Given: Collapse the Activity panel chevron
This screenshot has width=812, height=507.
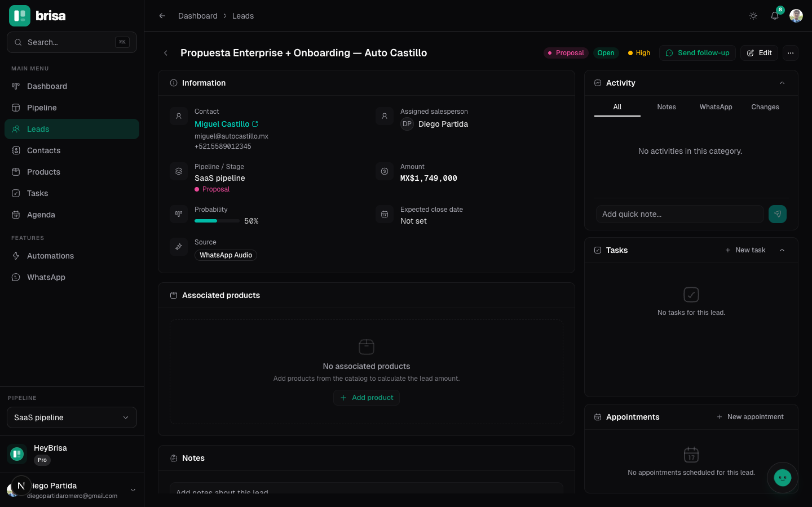Looking at the screenshot, I should pos(782,83).
